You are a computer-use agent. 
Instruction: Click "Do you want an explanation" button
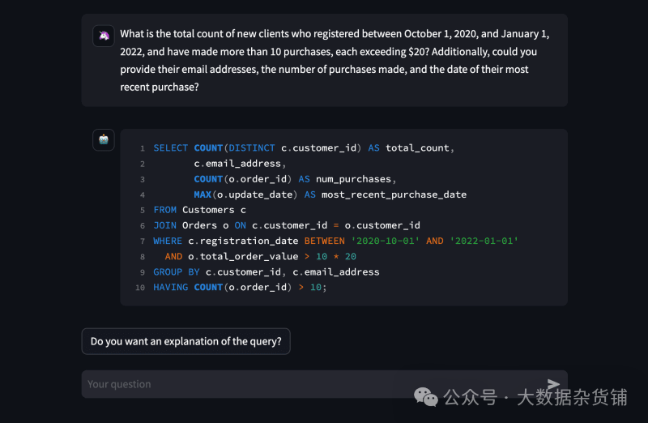click(185, 341)
